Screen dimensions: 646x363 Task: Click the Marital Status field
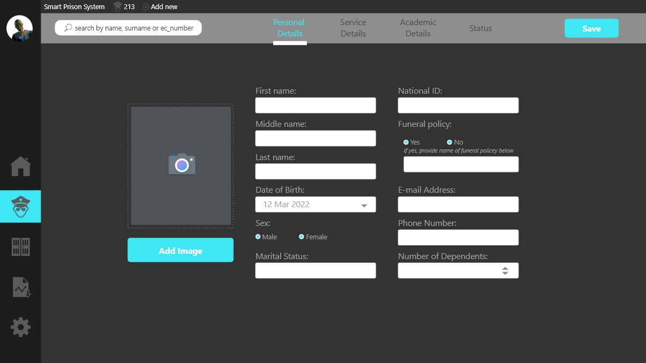click(316, 271)
